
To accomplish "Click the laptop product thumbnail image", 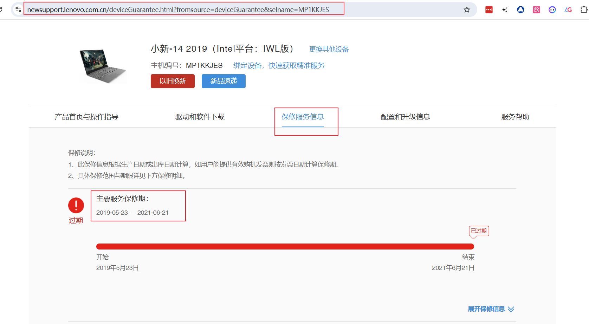I will pos(102,66).
